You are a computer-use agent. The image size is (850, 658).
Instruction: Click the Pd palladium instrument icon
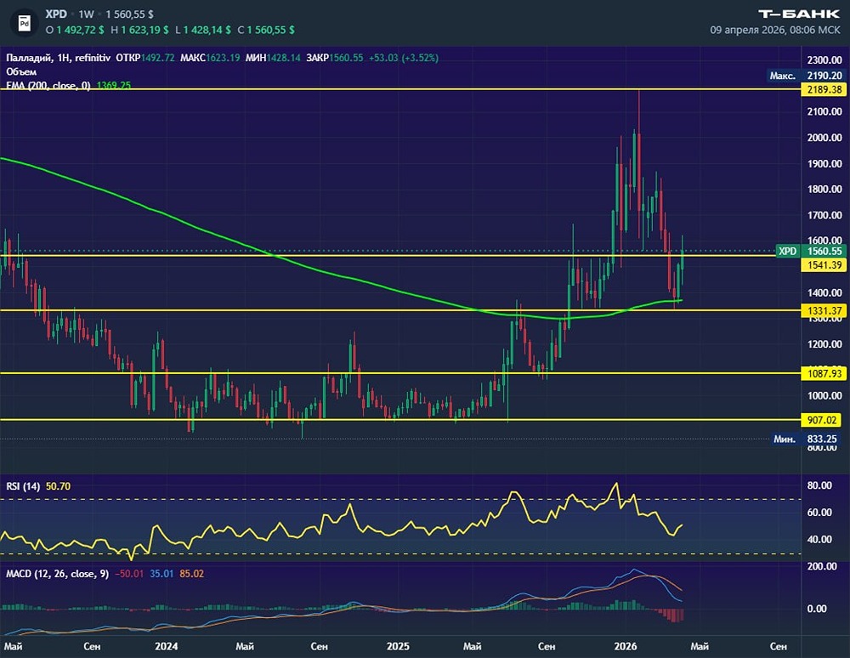tap(24, 22)
